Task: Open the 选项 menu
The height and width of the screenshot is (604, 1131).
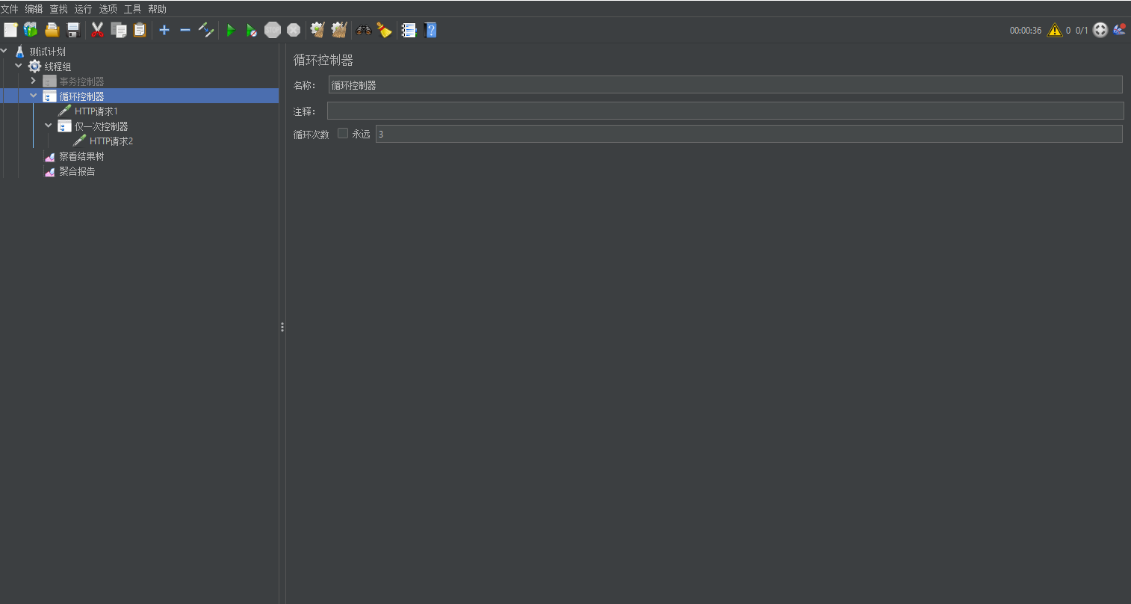Action: point(108,9)
